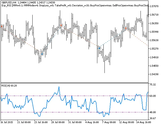Click the 1.56710 price scale label
This screenshot has height=125, width=162.
(x=154, y=15)
